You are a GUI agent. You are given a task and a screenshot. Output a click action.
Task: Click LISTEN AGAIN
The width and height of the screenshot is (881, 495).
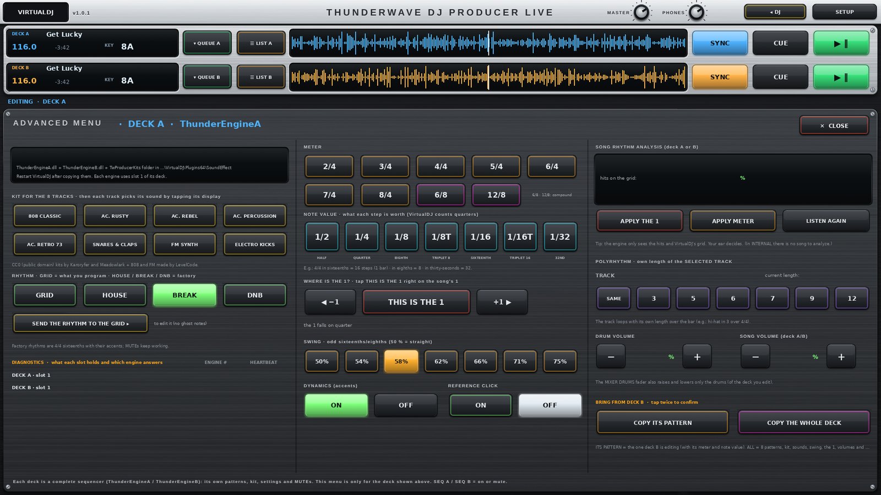point(826,221)
